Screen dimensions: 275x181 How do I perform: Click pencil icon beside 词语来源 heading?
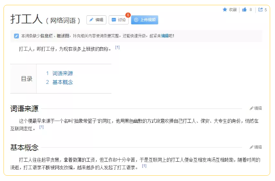(x=251, y=108)
